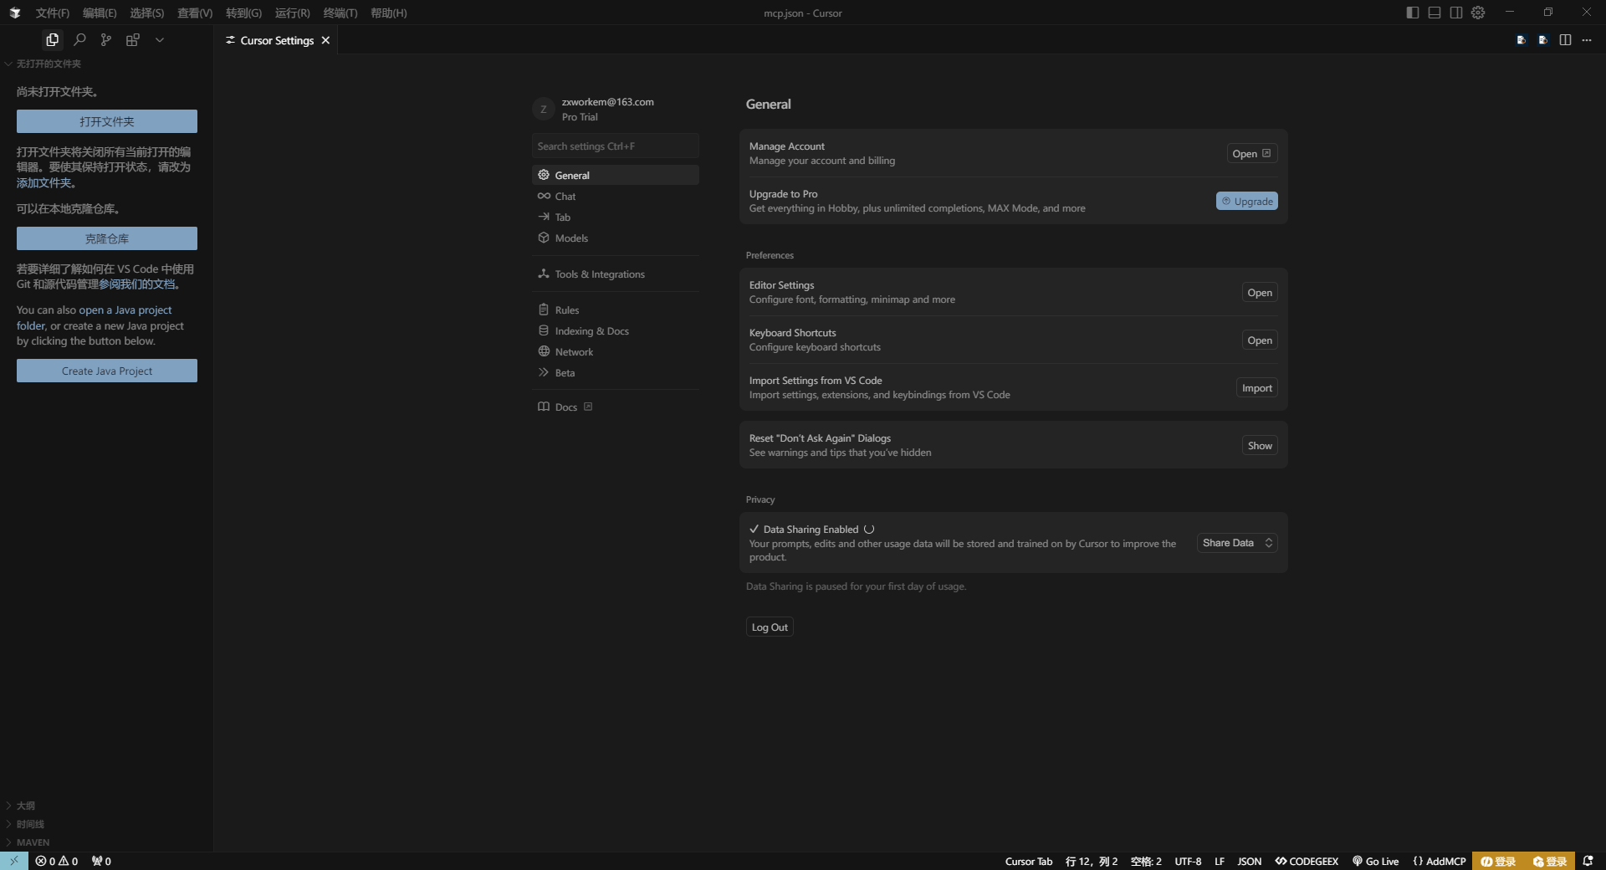1606x870 pixels.
Task: Click the 克隆仓库 button
Action: click(107, 238)
